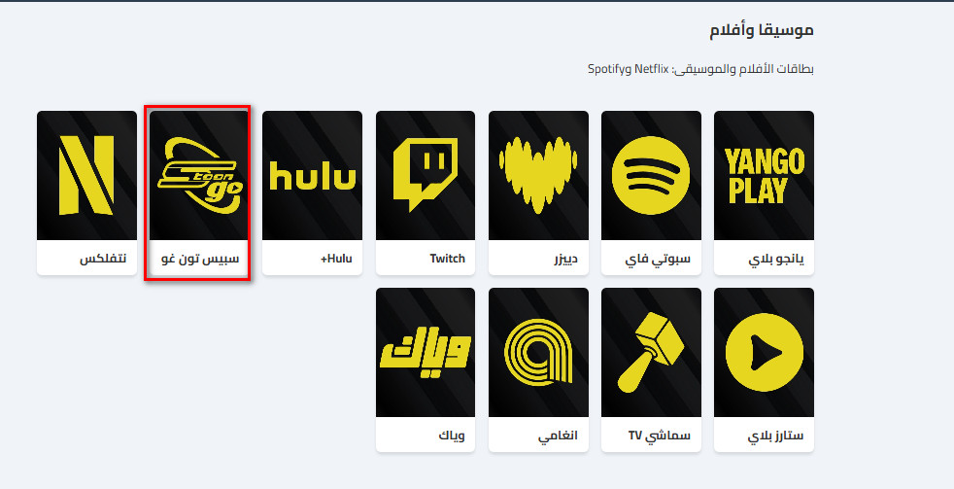Image resolution: width=954 pixels, height=489 pixels.
Task: Open the Spotify logo icon
Action: point(651,175)
